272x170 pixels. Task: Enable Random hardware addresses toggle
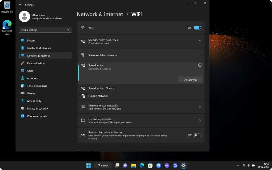[197, 135]
